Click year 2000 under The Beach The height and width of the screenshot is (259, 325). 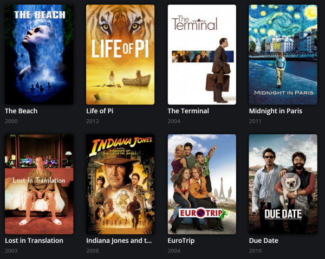click(11, 121)
